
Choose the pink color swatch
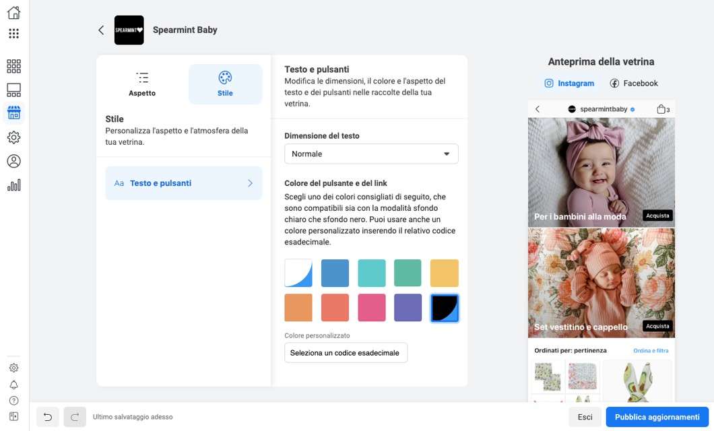372,308
